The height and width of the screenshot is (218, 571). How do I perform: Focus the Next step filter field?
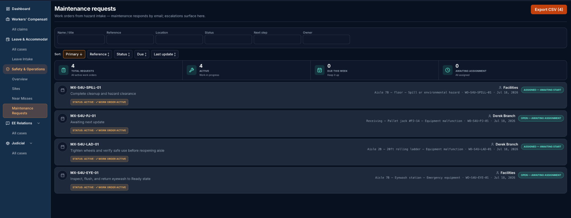pos(277,39)
